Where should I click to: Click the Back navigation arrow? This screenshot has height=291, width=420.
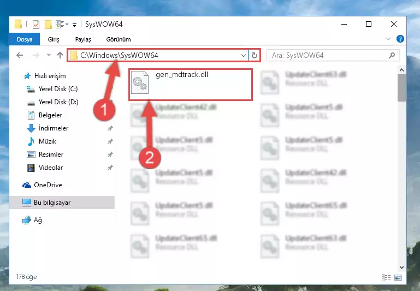point(20,55)
